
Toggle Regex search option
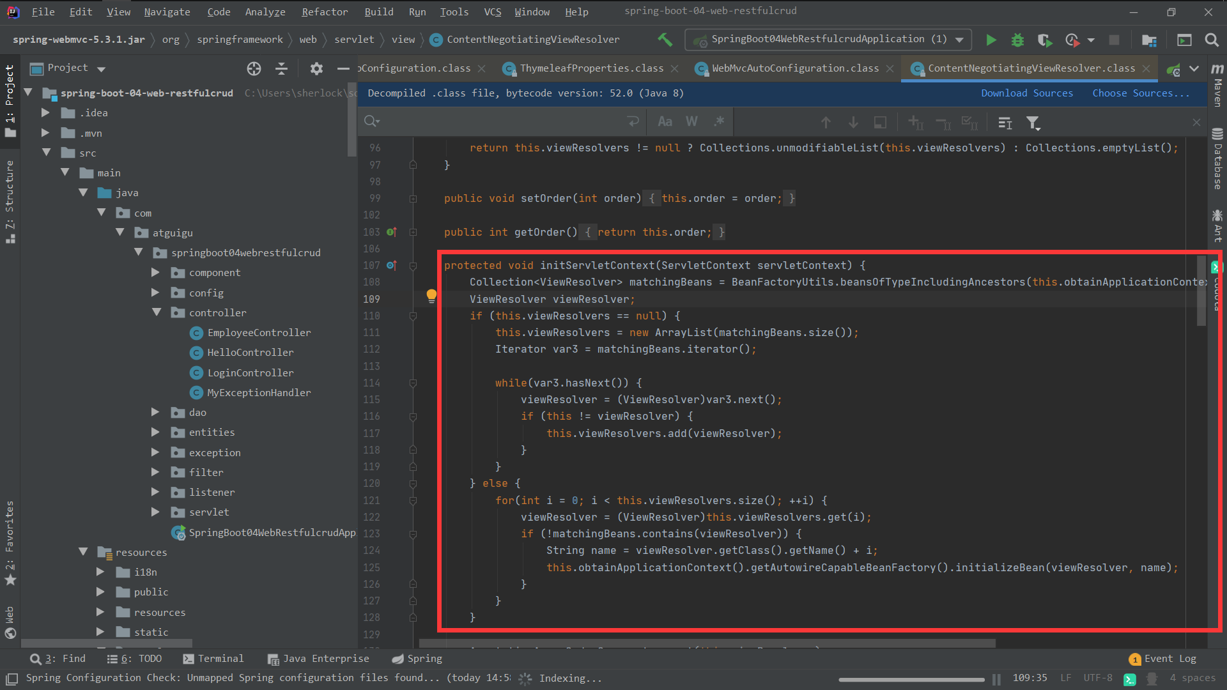coord(719,121)
